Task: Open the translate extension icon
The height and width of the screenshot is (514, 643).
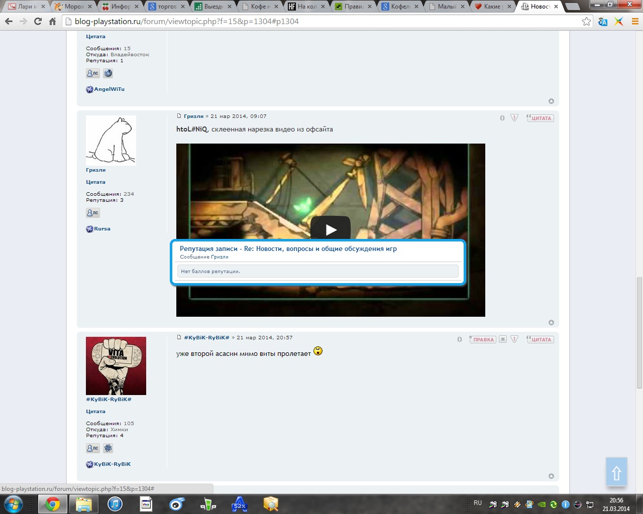Action: [x=603, y=22]
